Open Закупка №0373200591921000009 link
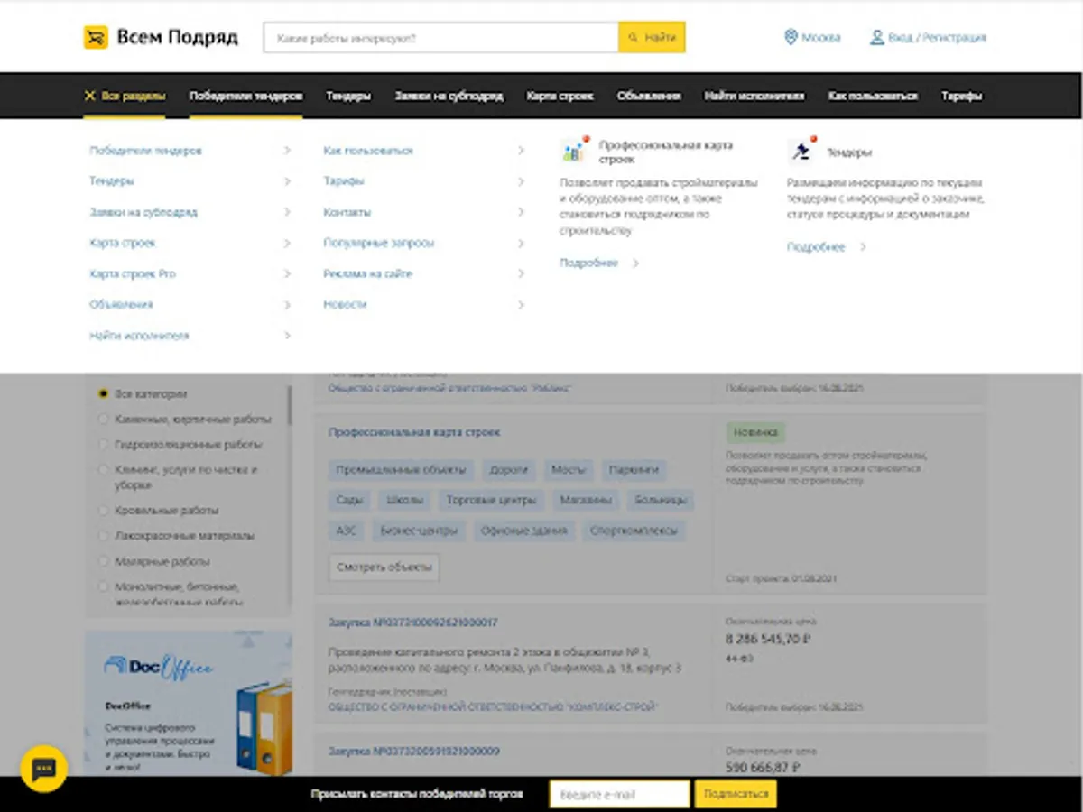Viewport: 1083px width, 812px height. pyautogui.click(x=414, y=751)
